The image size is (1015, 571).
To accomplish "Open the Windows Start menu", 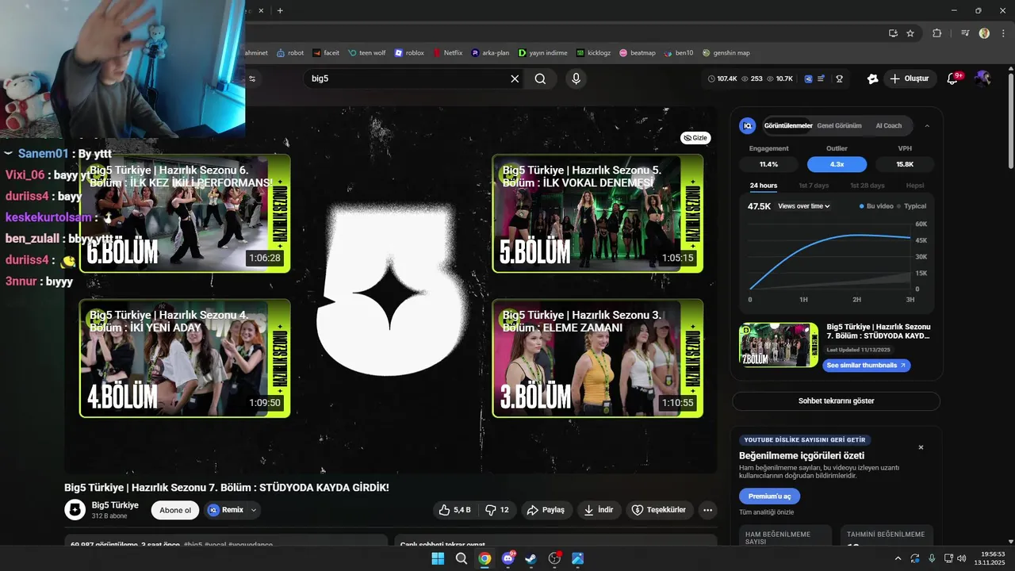I will pos(438,558).
